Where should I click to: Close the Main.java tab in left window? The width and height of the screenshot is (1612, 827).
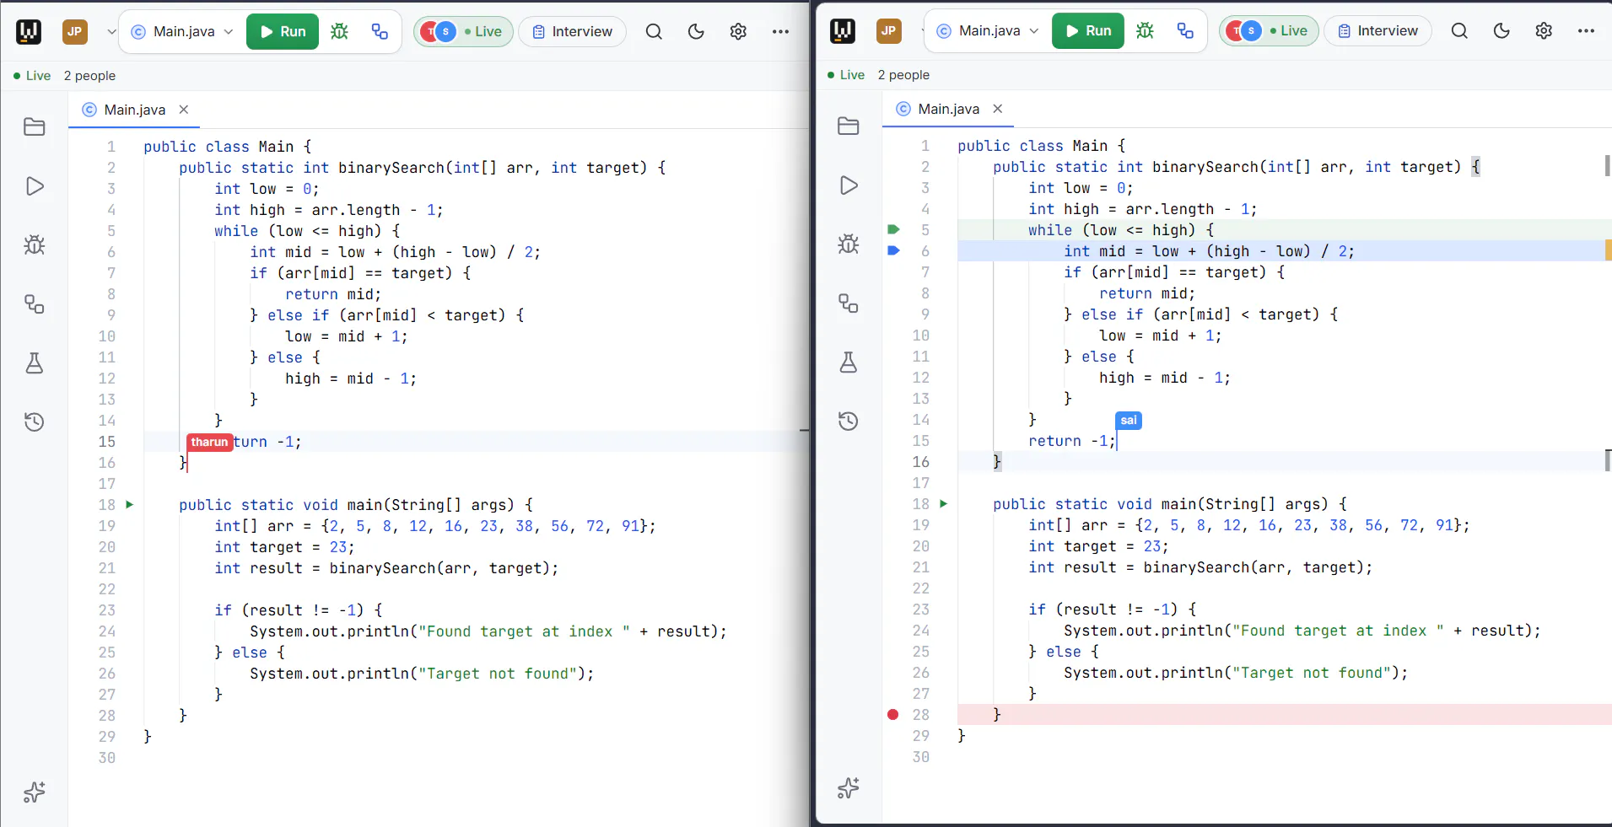184,110
